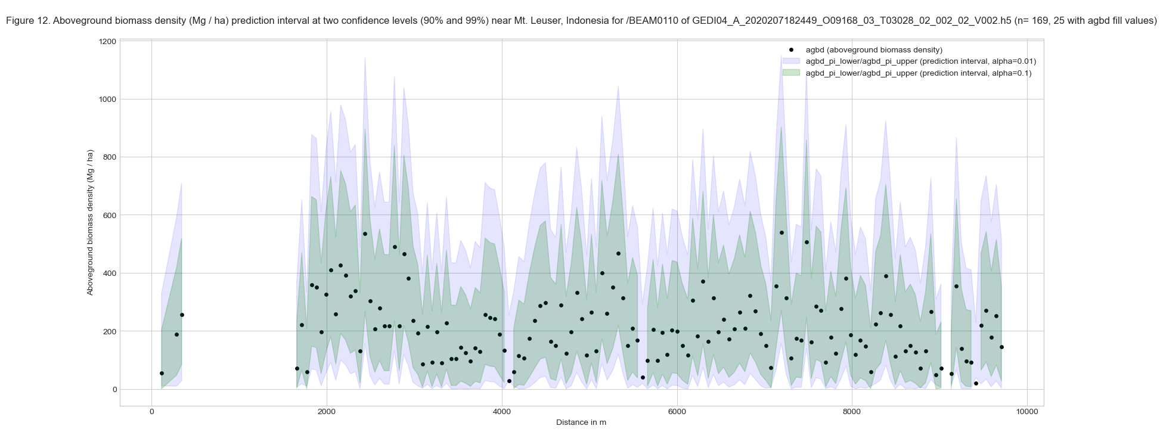Click the x-axis tick label 10000
The height and width of the screenshot is (432, 1163).
(1027, 412)
